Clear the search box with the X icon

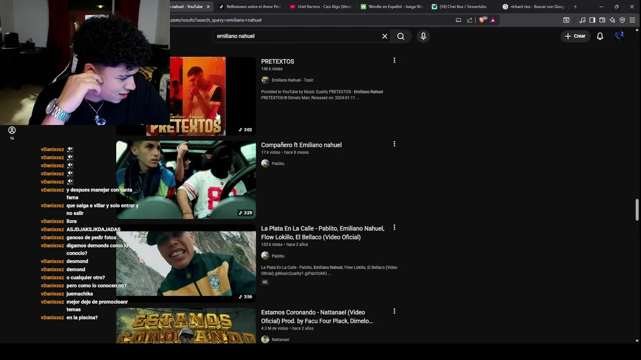(x=385, y=36)
